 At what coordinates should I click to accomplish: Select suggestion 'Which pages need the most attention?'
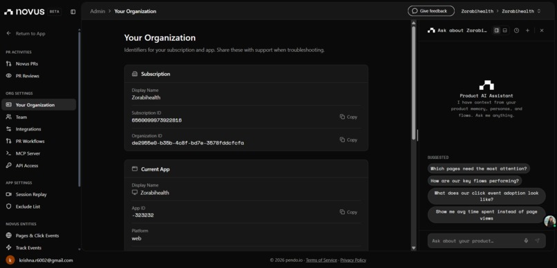pyautogui.click(x=478, y=169)
